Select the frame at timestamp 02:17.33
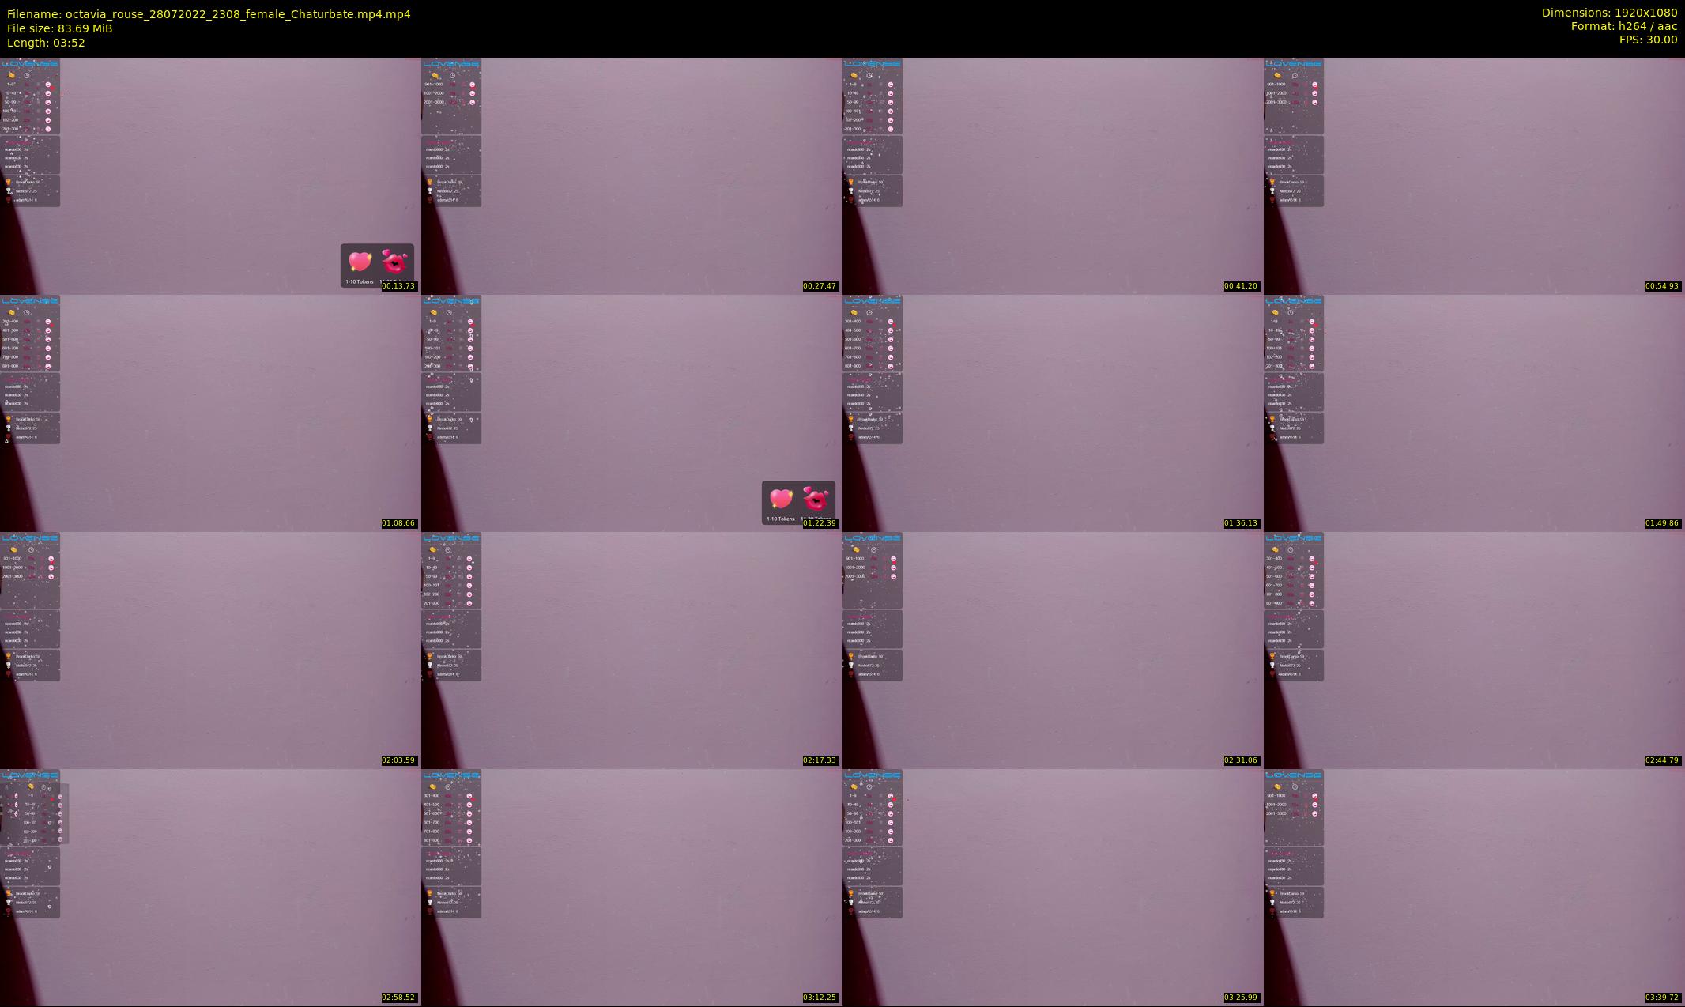Screen dimensions: 1685x1007 point(631,650)
